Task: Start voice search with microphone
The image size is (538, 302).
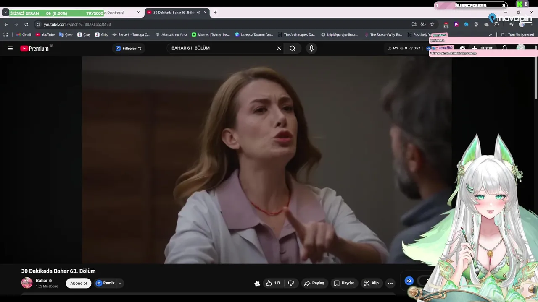Action: click(311, 48)
